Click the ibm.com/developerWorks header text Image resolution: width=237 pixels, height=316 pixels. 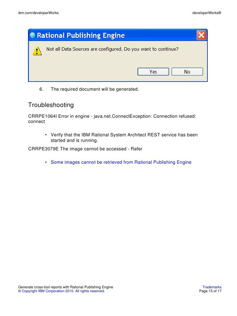[38, 13]
